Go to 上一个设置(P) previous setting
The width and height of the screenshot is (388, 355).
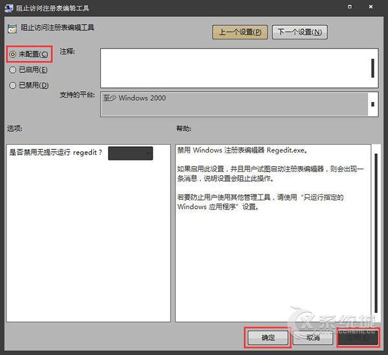(240, 32)
